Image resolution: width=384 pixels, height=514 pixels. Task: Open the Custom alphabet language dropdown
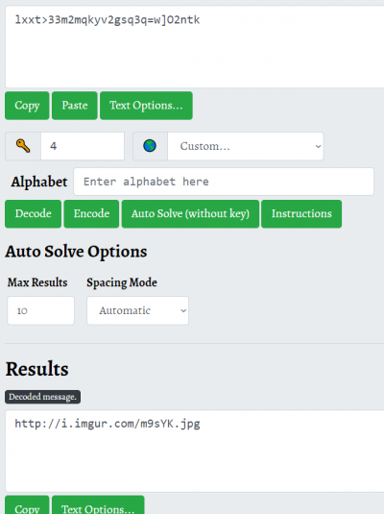point(246,146)
